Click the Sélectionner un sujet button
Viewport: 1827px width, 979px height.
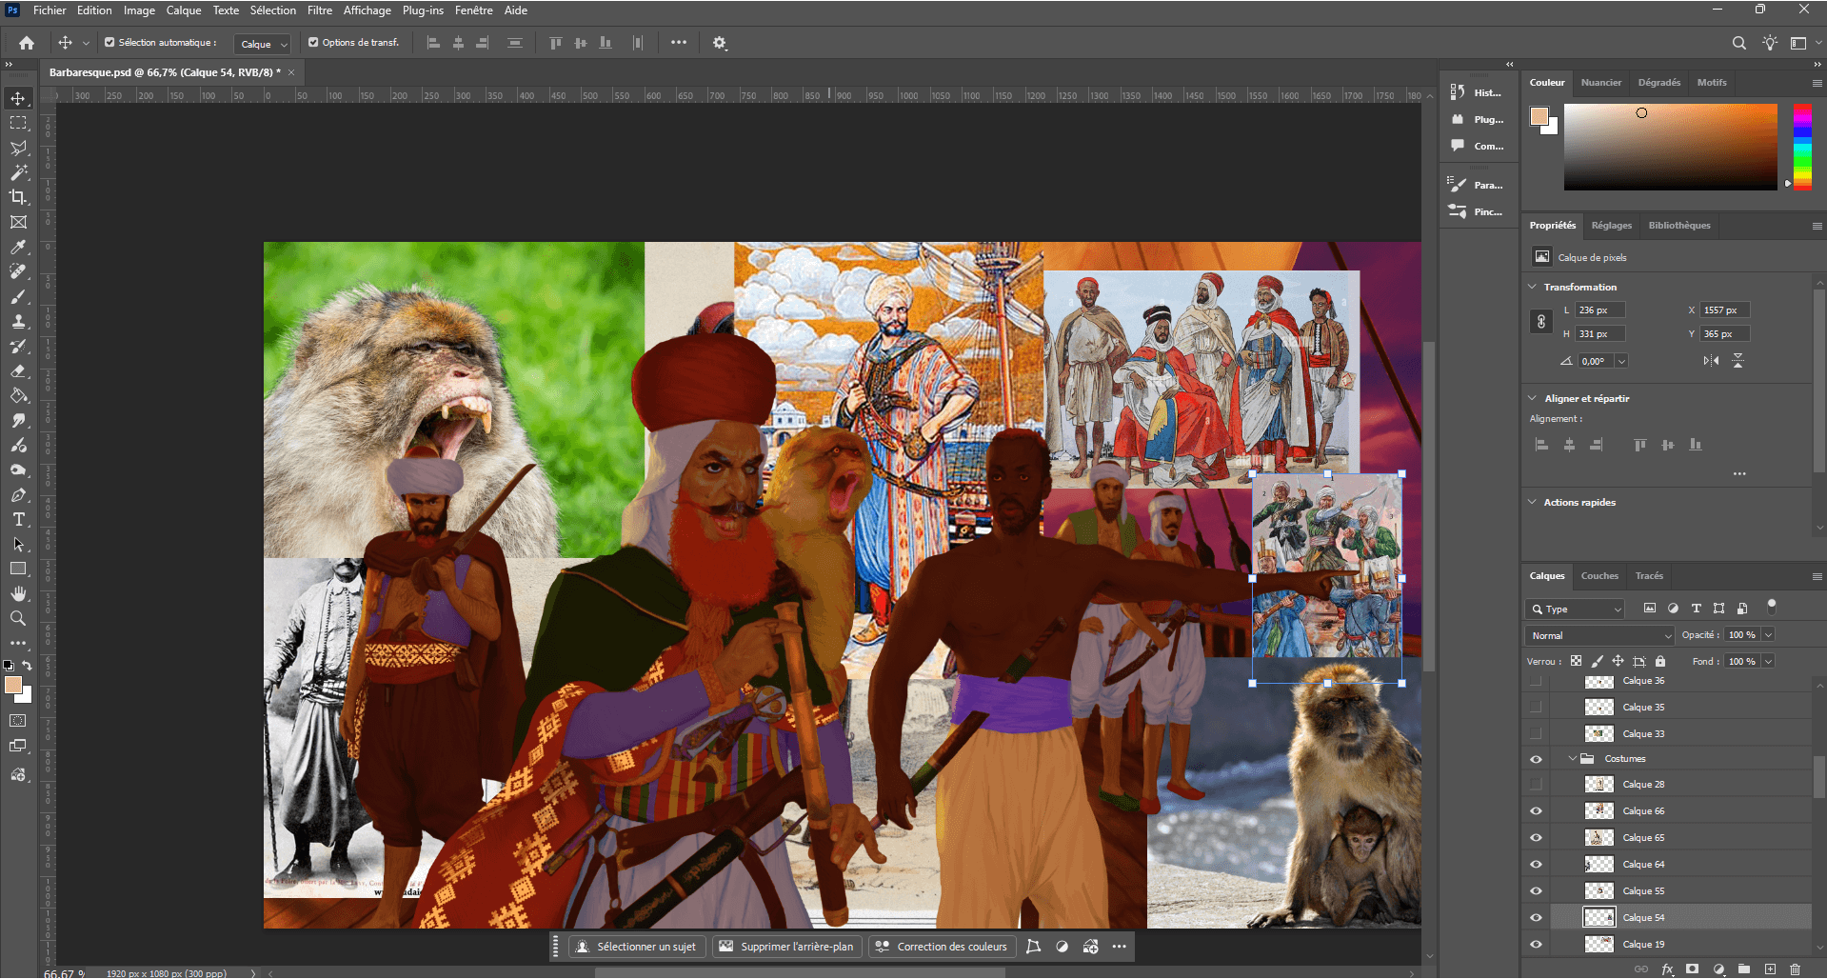tap(636, 947)
